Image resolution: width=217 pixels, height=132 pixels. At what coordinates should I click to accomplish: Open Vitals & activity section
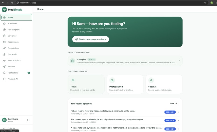16,61
